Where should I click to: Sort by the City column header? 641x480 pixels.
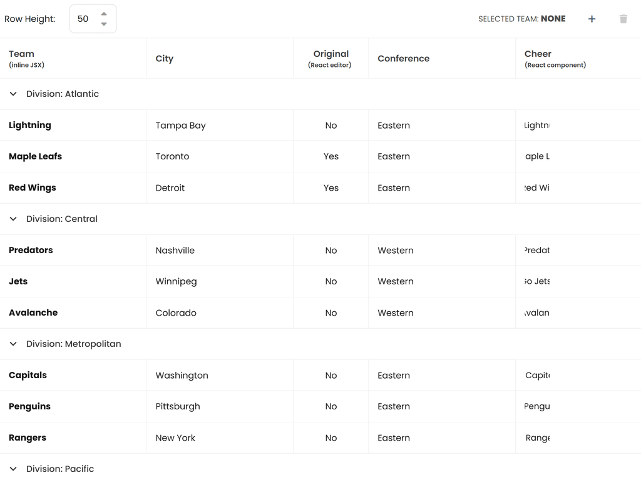[x=165, y=59]
